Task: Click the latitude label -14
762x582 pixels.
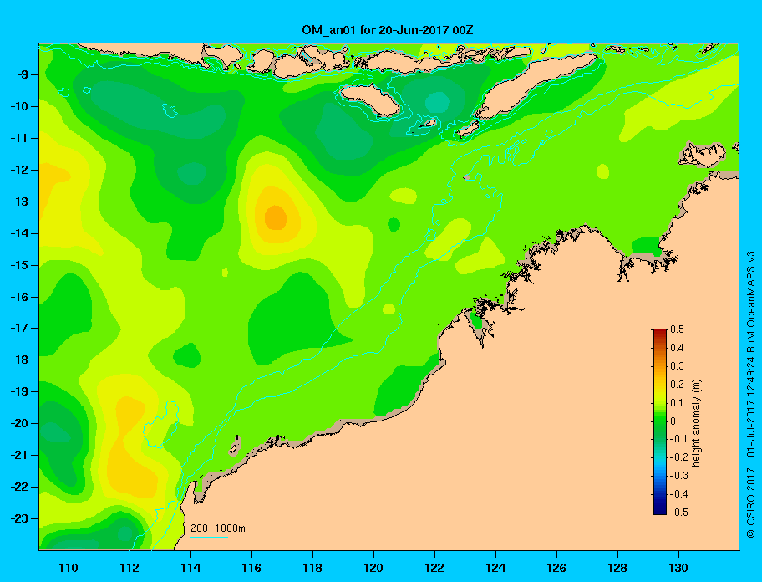Action: point(18,233)
